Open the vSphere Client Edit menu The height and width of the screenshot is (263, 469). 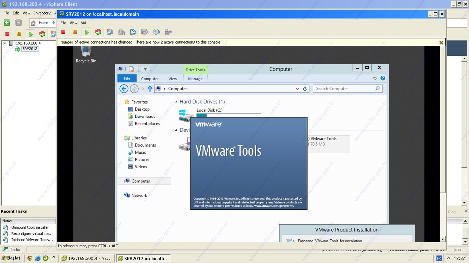(16, 13)
